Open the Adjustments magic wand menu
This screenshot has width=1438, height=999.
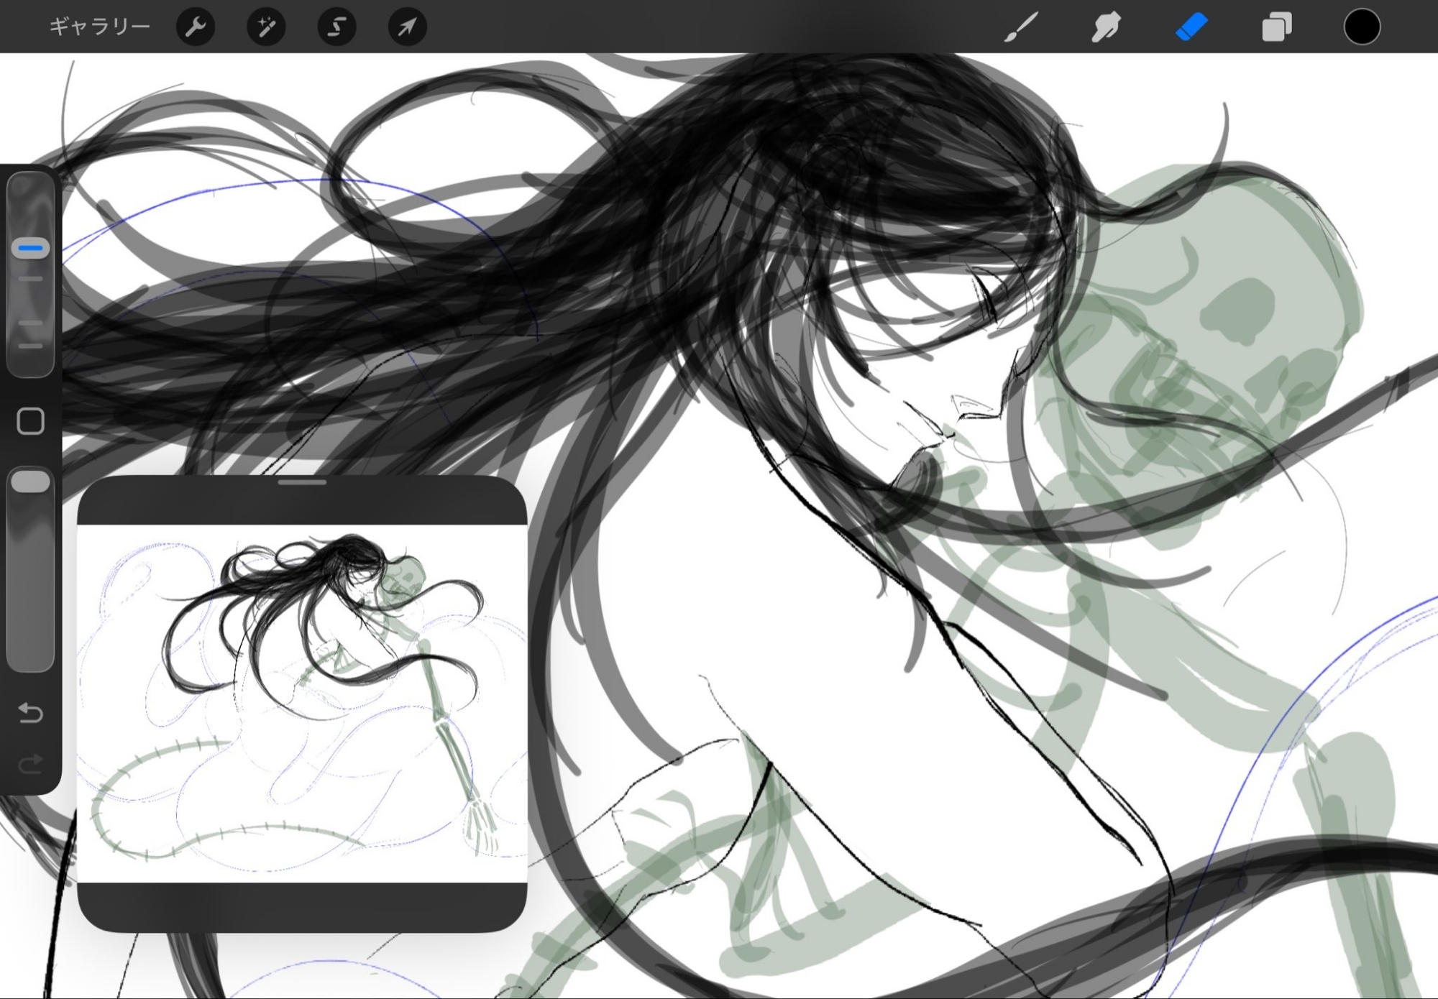point(266,27)
